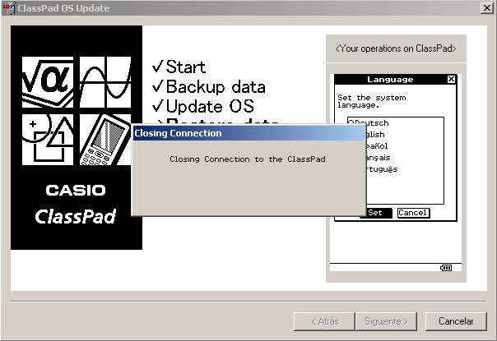
Task: Click the square root alpha logo tile
Action: (48, 82)
